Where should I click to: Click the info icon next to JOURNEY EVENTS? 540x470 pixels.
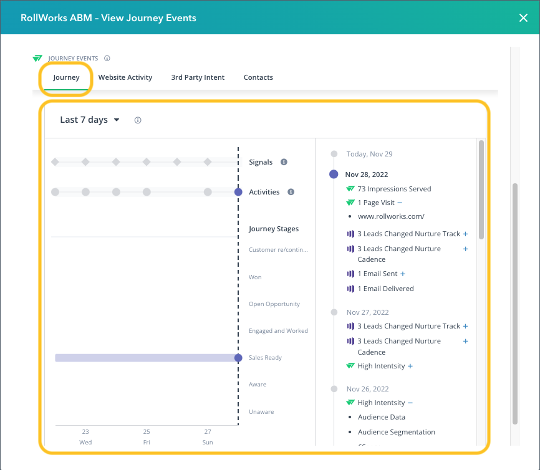coord(107,58)
